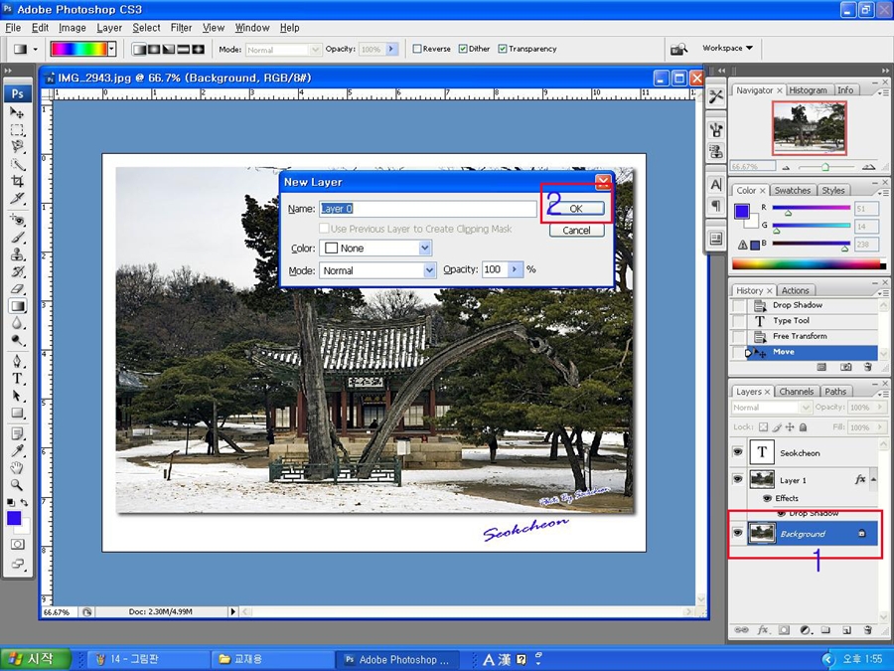This screenshot has height=671, width=894.
Task: Select the Brush tool
Action: click(x=17, y=237)
